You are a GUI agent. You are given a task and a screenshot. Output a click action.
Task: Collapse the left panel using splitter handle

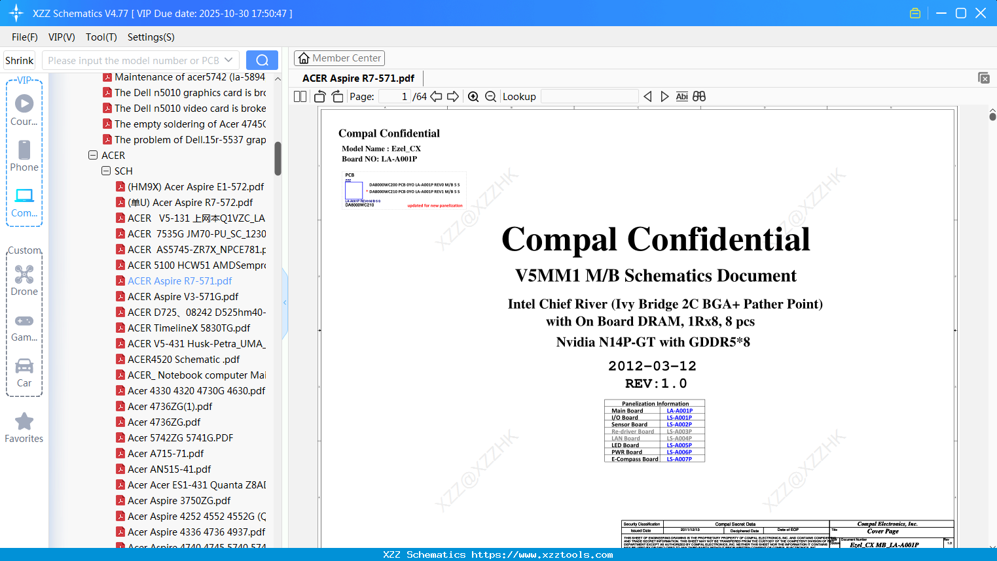click(x=285, y=303)
